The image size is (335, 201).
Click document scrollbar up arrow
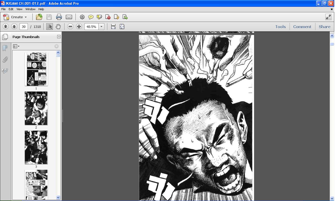coord(332,36)
